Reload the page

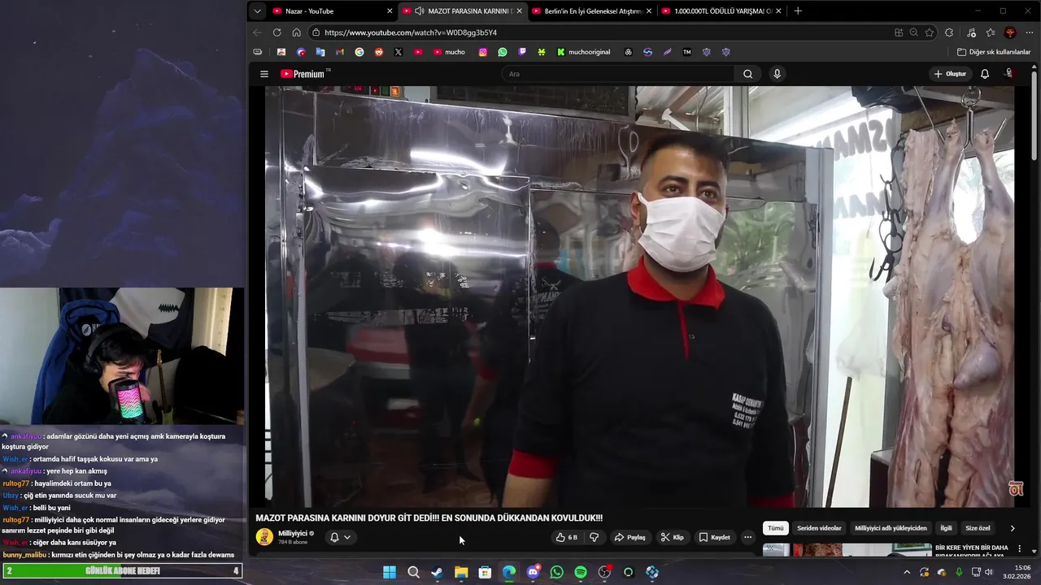(x=277, y=32)
